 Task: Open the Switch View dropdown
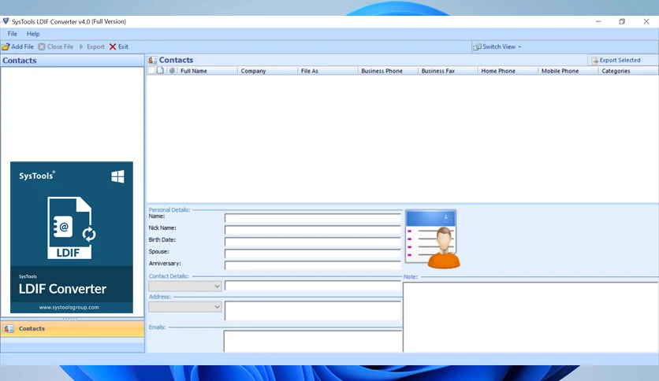click(497, 46)
